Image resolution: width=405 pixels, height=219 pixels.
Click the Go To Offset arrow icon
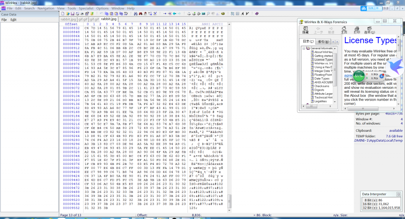pyautogui.click(x=165, y=13)
